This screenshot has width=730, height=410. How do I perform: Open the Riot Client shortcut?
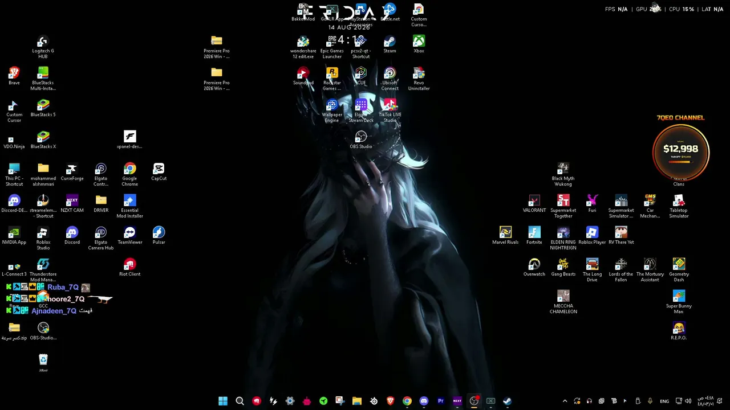tap(130, 268)
